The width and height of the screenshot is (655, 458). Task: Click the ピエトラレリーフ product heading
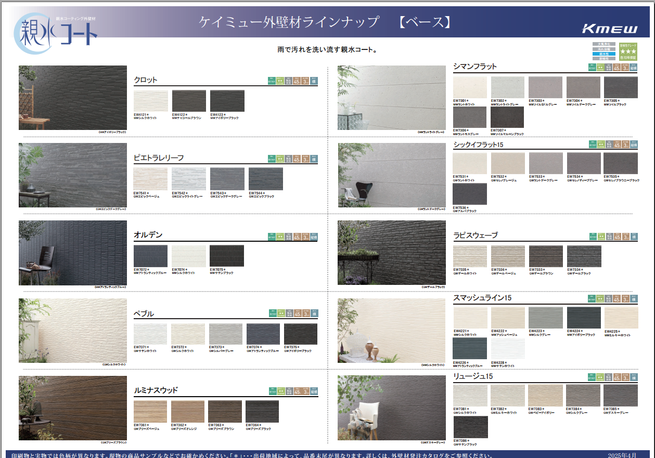(x=159, y=158)
